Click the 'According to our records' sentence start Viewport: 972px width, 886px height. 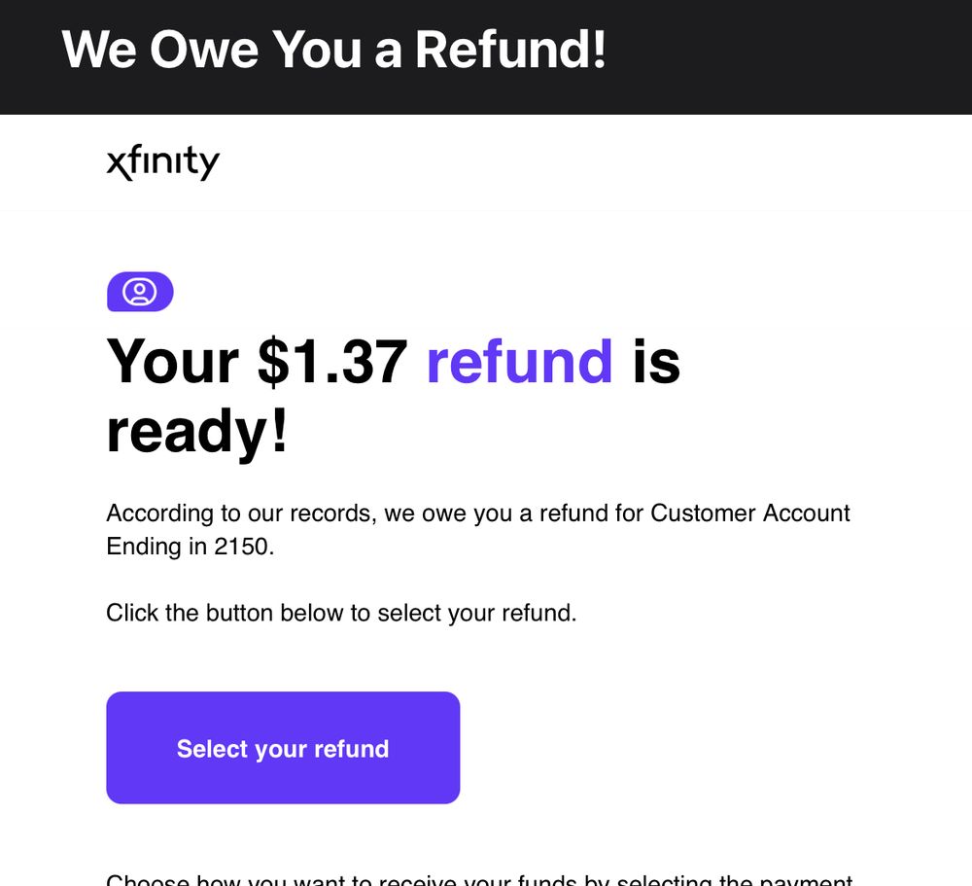tap(238, 513)
